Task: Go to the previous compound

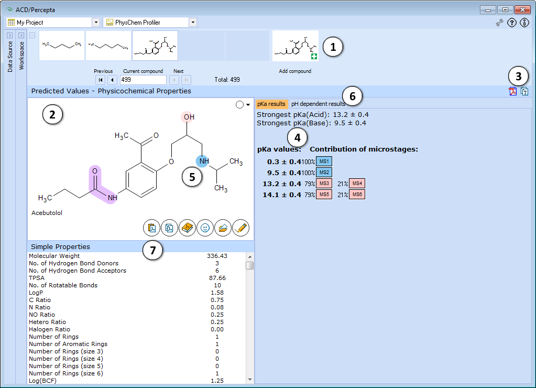Action: (113, 80)
